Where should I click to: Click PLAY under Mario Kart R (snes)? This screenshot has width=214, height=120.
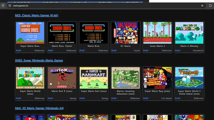pos(51,98)
